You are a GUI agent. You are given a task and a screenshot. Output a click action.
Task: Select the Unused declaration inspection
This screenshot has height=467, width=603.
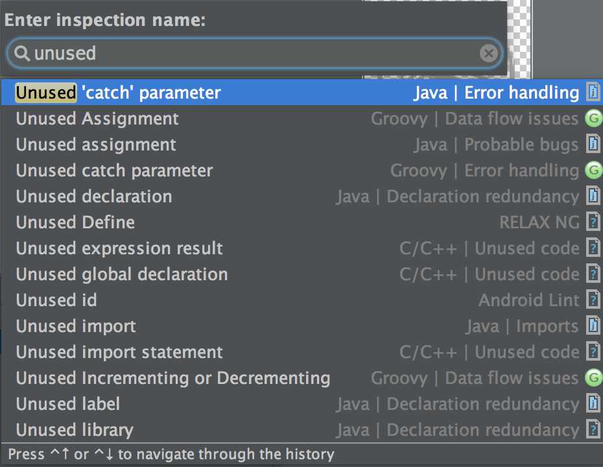[x=94, y=197]
